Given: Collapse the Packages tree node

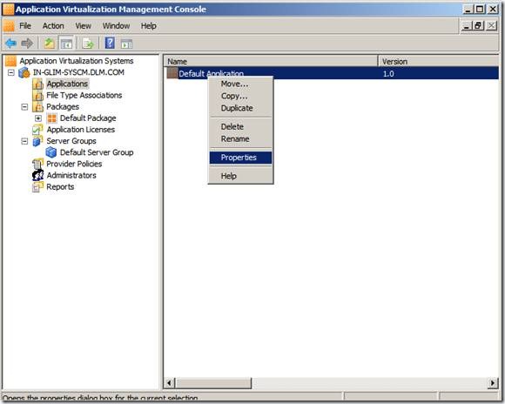Looking at the screenshot, I should tap(24, 106).
